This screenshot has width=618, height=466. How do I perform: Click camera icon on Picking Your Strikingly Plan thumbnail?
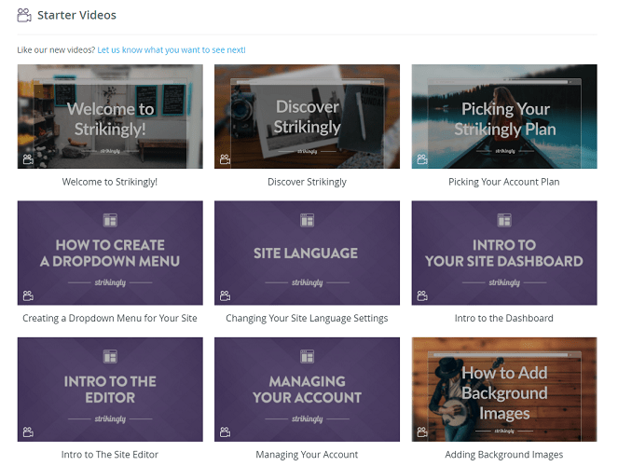point(422,159)
